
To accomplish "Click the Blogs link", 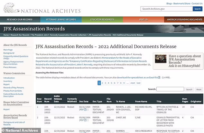I will pos(169,4).
